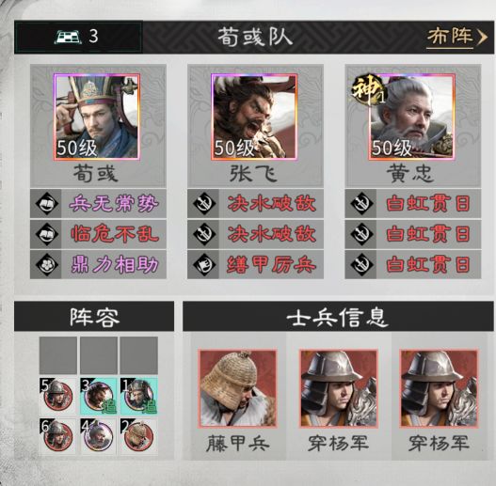Screen dimensions: 496x486
Task: Select the 藤甲兵 soldier portrait
Action: (x=237, y=388)
